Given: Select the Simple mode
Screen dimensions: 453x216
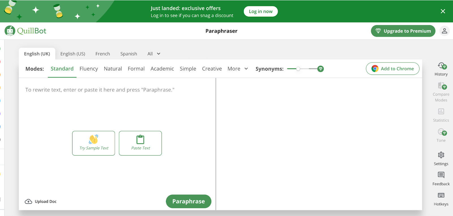Looking at the screenshot, I should coord(188,69).
